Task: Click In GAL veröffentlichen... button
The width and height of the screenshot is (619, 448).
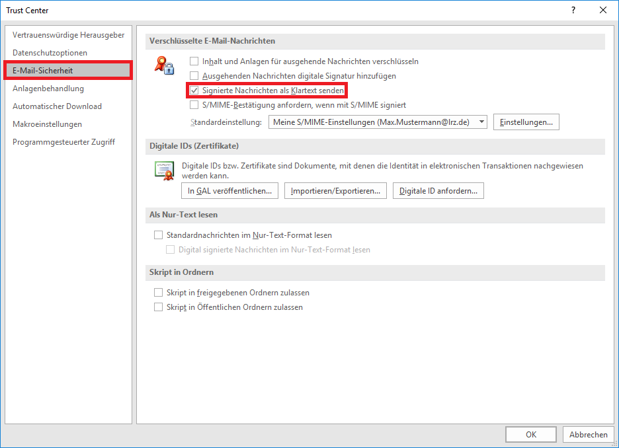Action: click(x=229, y=191)
